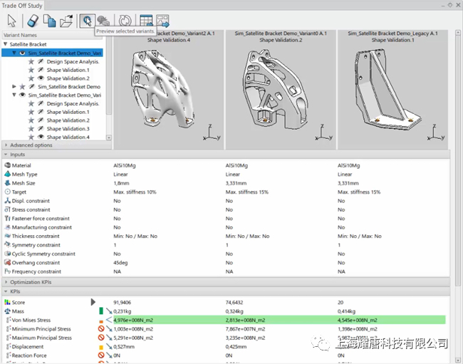Show the collapsed Sim_Satellite Bracket Demo variant
This screenshot has height=364, width=463.
coord(31,86)
